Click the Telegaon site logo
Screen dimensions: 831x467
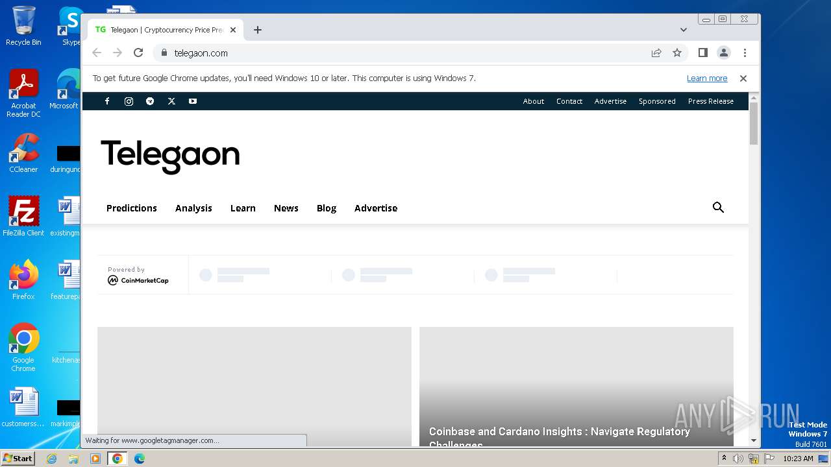(170, 156)
